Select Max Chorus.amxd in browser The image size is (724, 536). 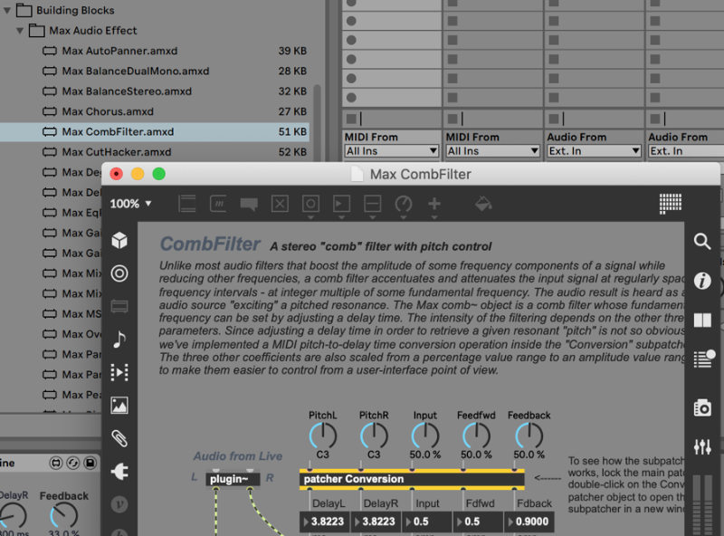[x=155, y=112]
